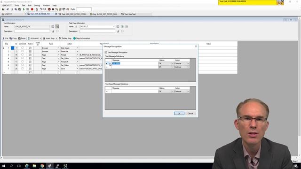Screen dimensions: 301x169
Task: Click Active All button
Action: (x=33, y=38)
